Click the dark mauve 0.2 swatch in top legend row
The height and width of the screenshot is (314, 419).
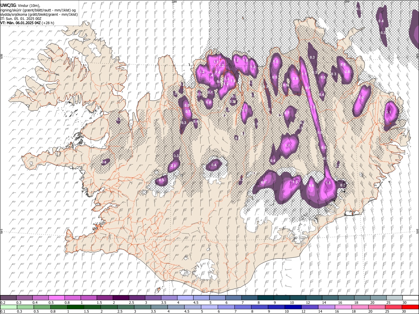[x=8, y=298]
